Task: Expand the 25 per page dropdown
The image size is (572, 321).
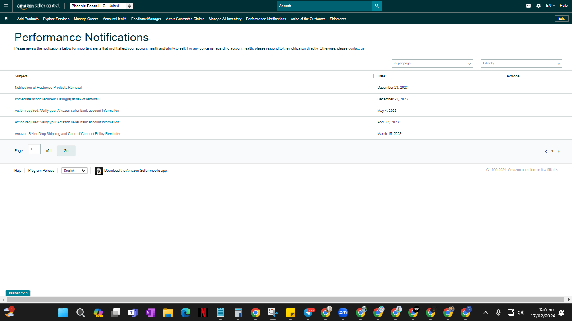Action: [x=432, y=63]
